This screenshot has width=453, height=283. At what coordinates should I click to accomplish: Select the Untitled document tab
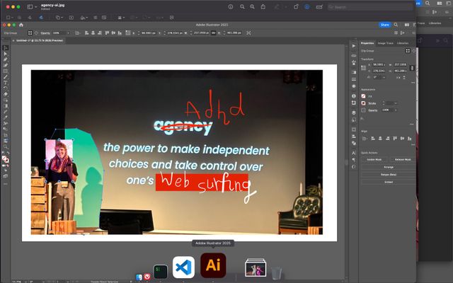tap(40, 40)
